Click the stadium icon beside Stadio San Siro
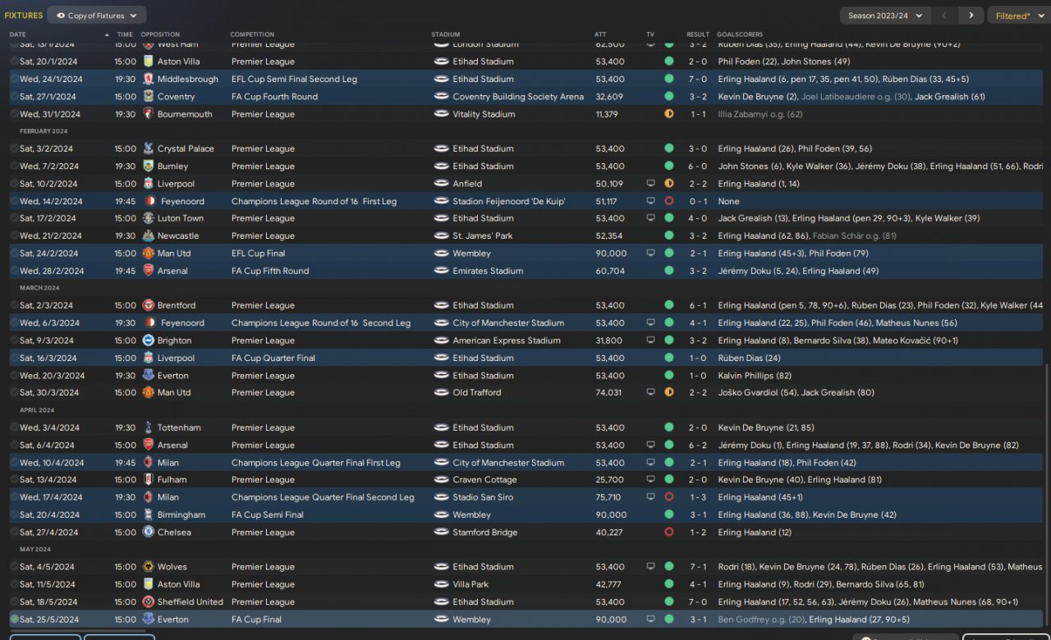Image resolution: width=1051 pixels, height=640 pixels. [441, 497]
